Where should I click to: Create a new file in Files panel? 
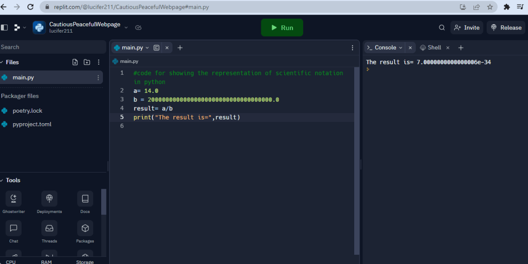[75, 62]
